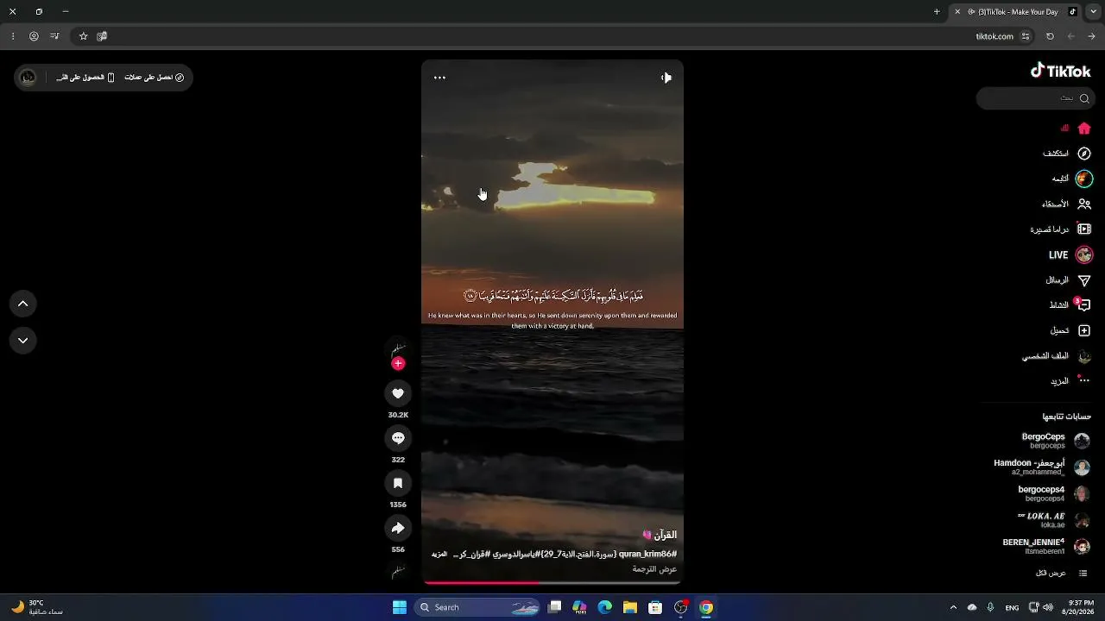Like the video with the heart icon
The image size is (1105, 621).
coord(398,393)
